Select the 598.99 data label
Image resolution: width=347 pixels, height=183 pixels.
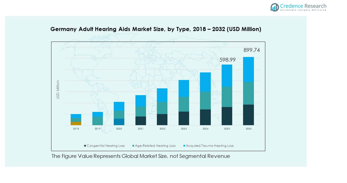228,60
